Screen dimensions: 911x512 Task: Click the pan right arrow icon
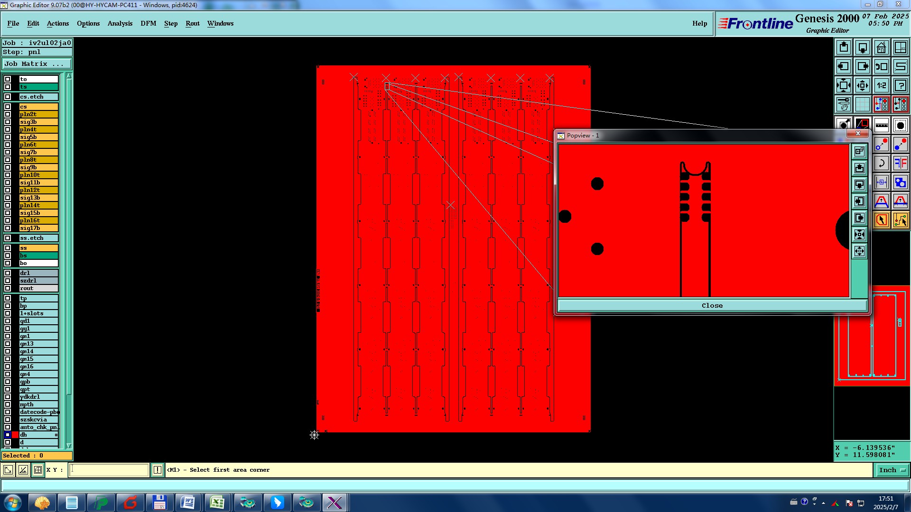[x=862, y=66]
